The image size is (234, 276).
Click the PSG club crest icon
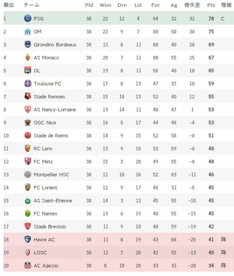click(x=28, y=18)
